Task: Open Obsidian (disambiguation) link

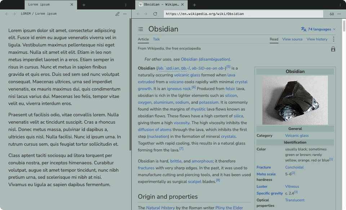Action: 205,59
